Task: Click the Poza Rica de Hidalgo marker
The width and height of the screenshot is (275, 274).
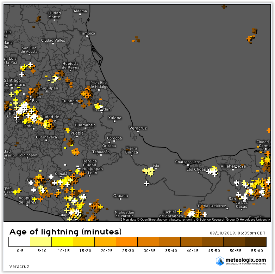Action: [x=99, y=90]
